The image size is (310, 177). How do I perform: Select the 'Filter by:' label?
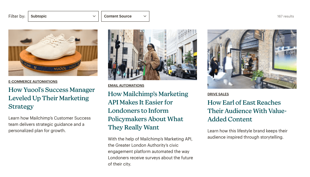[x=17, y=16]
